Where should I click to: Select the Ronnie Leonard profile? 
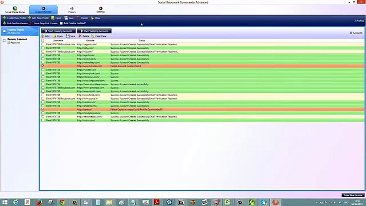pos(19,41)
